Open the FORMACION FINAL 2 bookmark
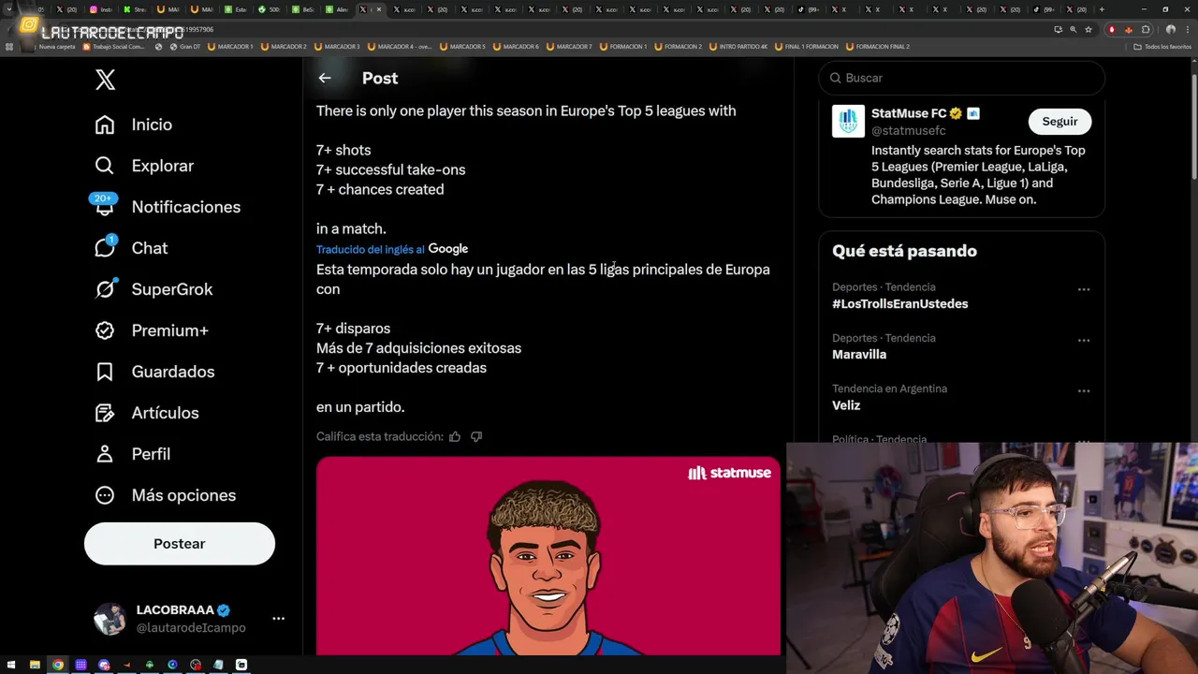1198x674 pixels. [877, 46]
